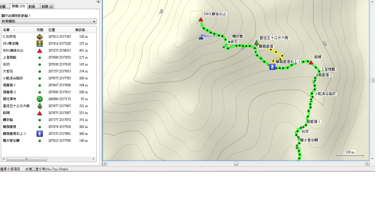Screen dimensions: 379x213
Task: Click waypoint list scroll left arrow
Action: [3, 159]
